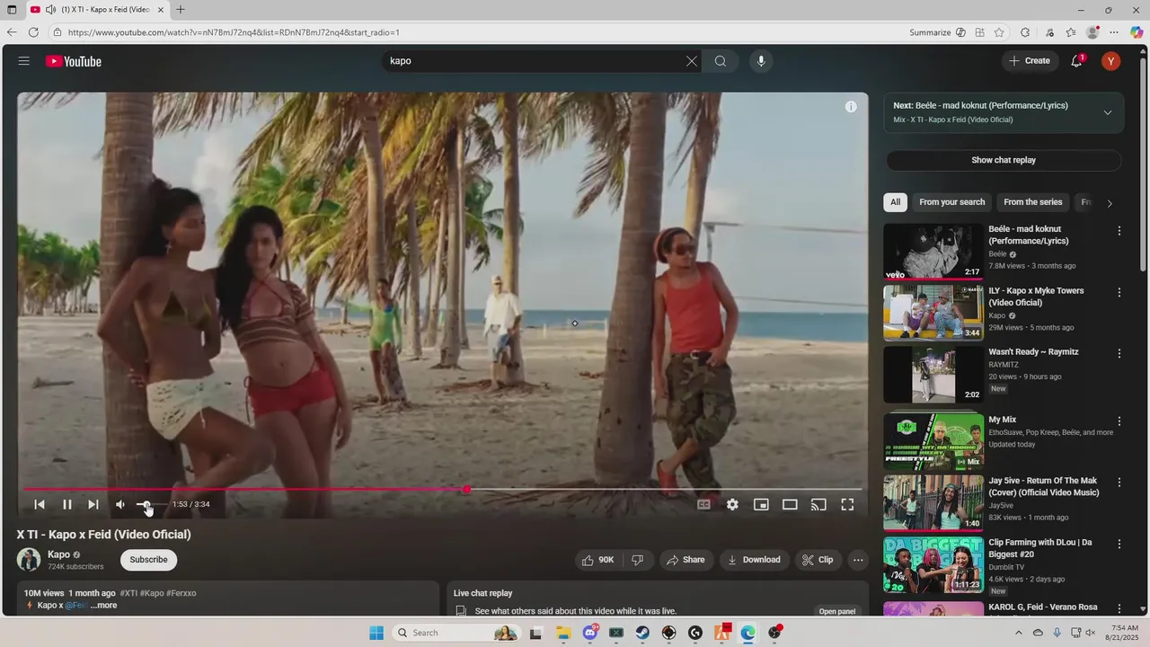Download the video

(x=755, y=560)
